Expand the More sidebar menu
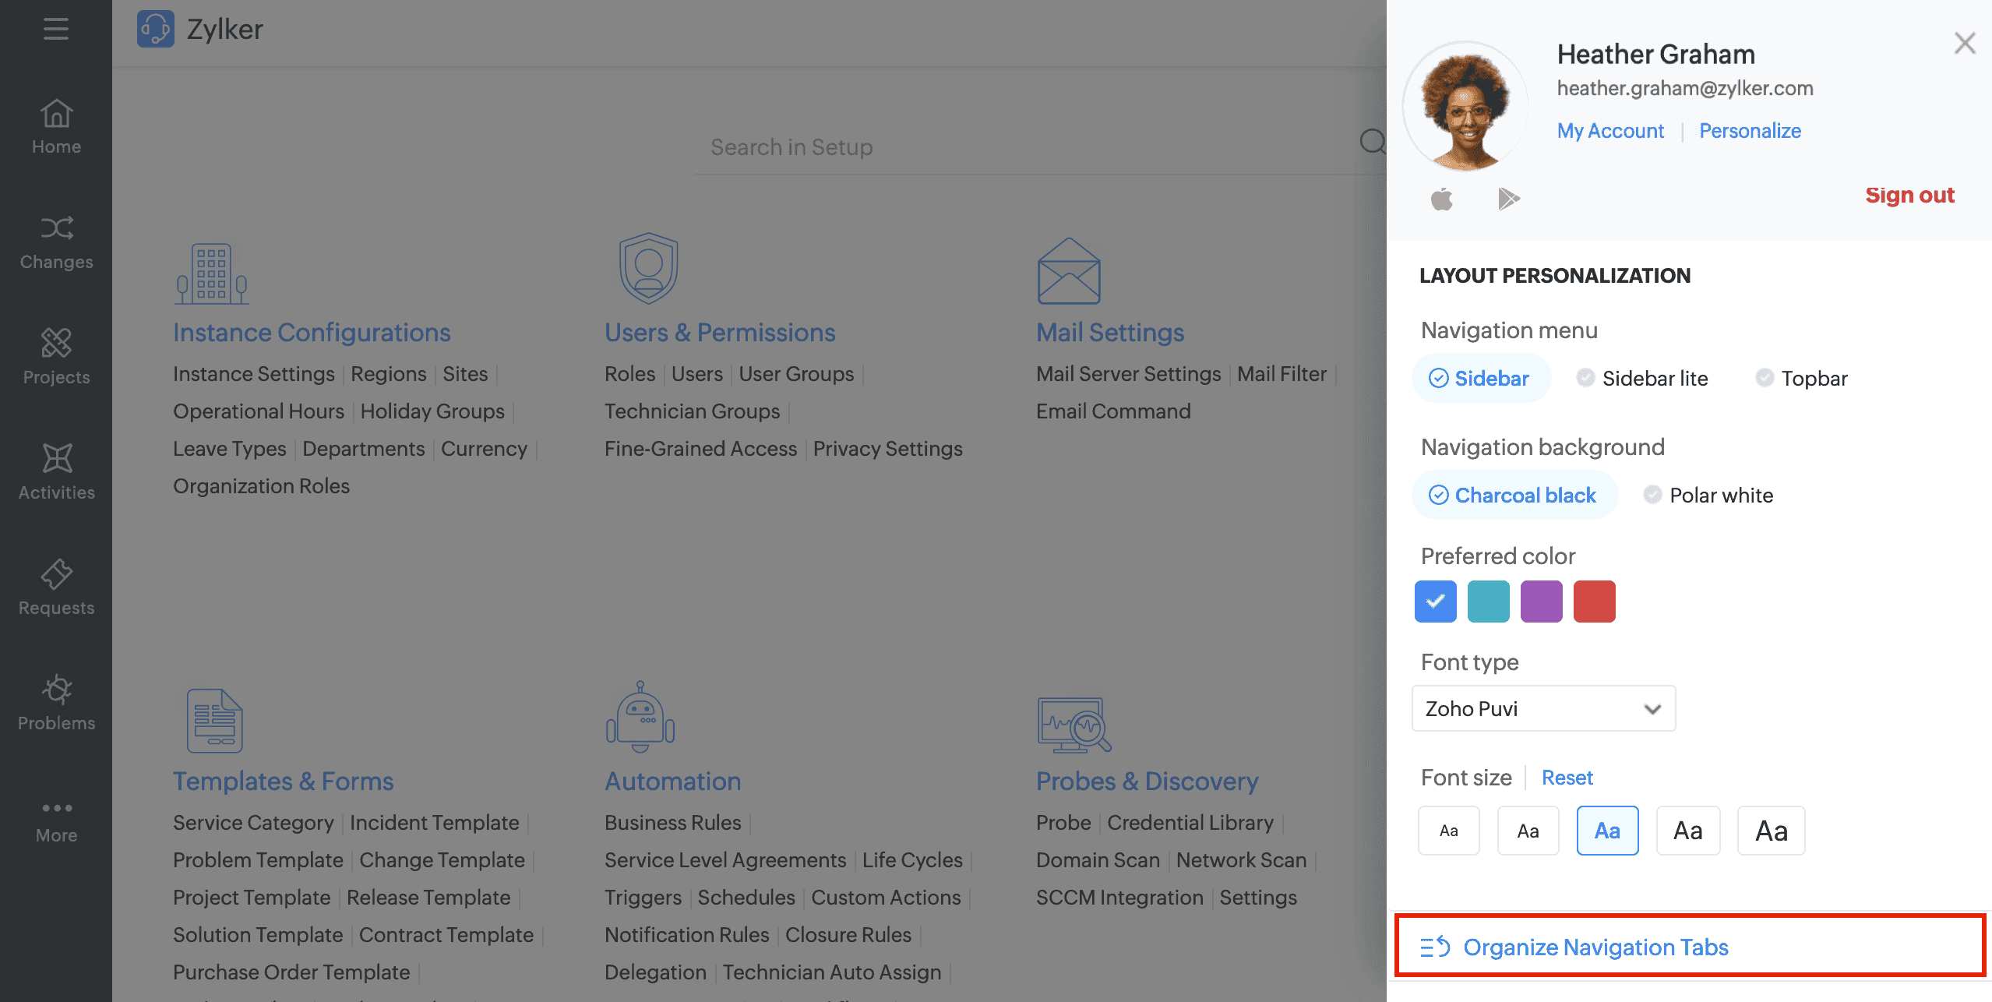1992x1002 pixels. [56, 820]
